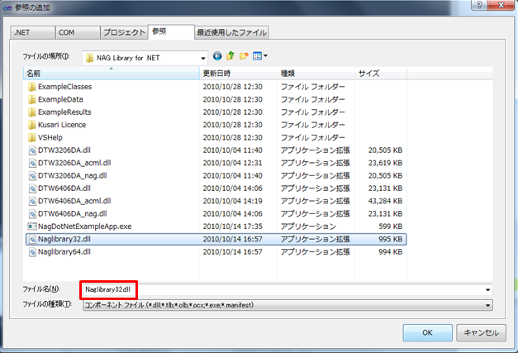Select the Kusari Licence folder
This screenshot has height=353, width=518.
coord(61,125)
